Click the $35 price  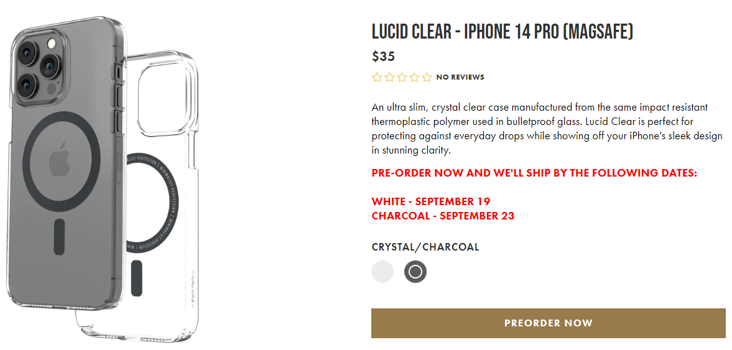click(383, 57)
